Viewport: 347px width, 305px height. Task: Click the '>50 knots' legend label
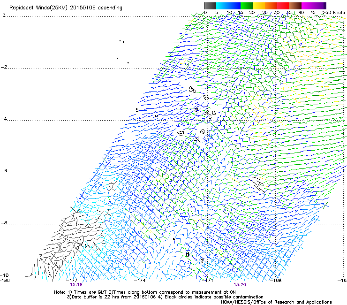click(x=333, y=13)
